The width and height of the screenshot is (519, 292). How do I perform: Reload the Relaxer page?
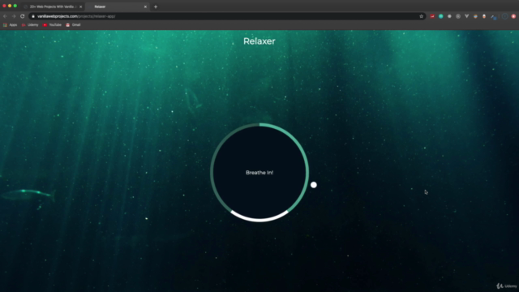pos(22,16)
